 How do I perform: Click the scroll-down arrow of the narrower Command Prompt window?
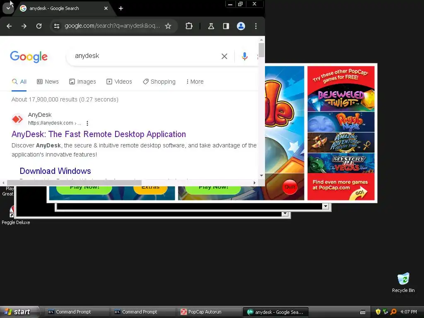(x=285, y=214)
